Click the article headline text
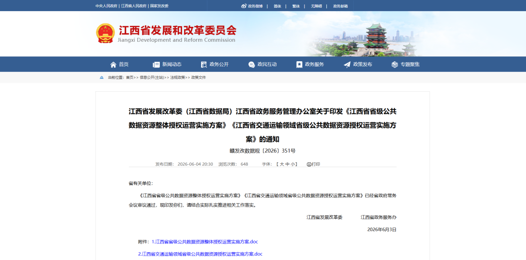526x260 pixels. click(x=263, y=125)
